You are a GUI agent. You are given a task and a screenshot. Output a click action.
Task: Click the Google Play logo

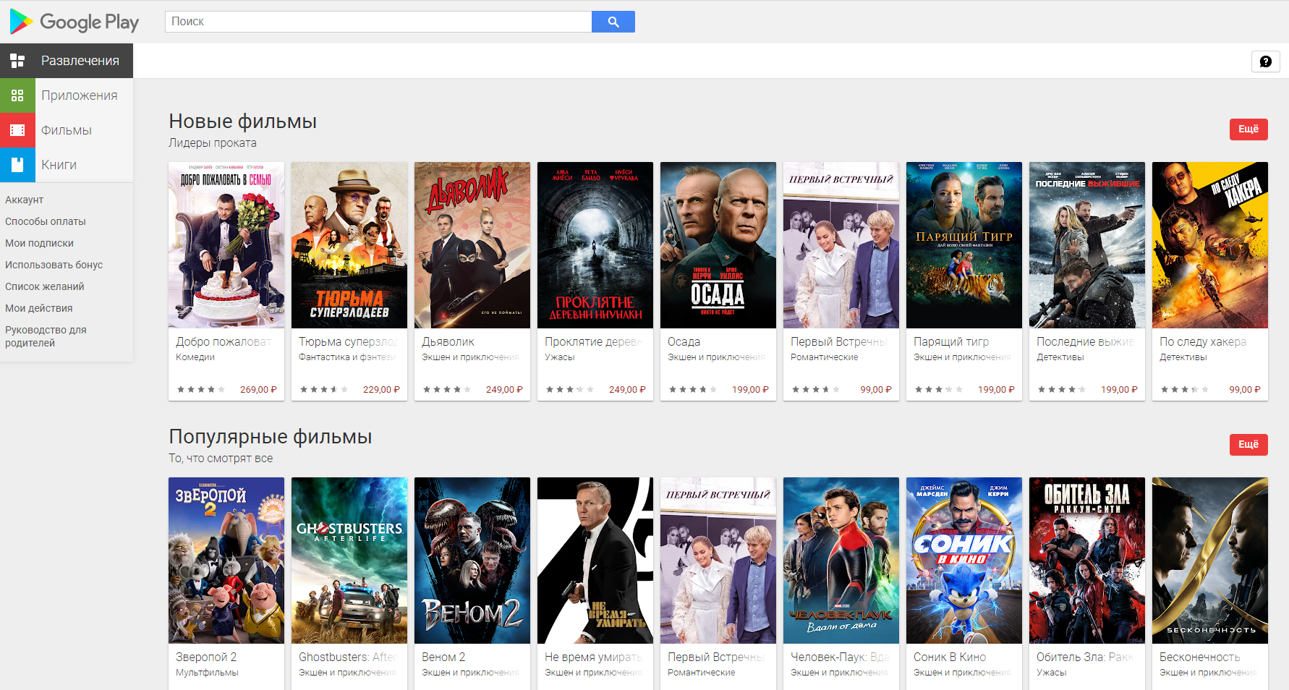(74, 22)
